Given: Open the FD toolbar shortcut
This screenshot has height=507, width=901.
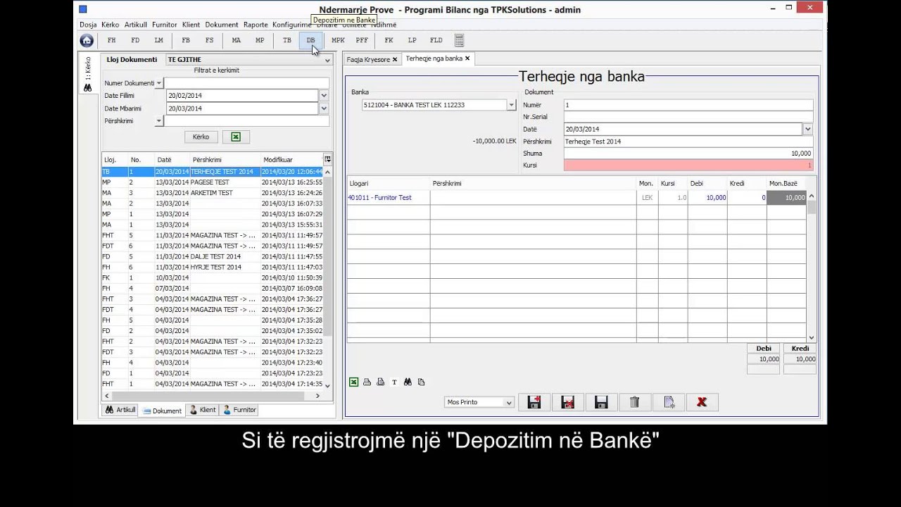Looking at the screenshot, I should 135,41.
